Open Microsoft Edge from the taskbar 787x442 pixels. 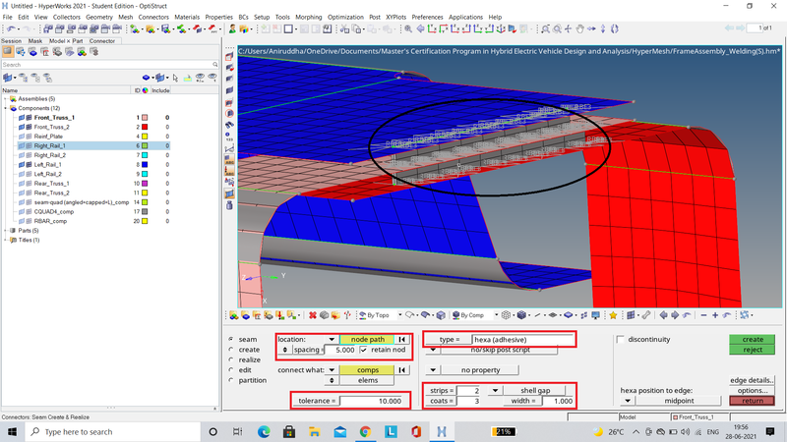(264, 432)
